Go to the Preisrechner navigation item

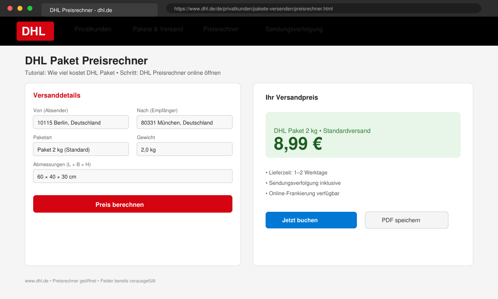pos(221,29)
